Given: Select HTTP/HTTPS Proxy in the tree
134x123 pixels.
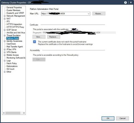Looking at the screenshot, I should click(15, 27).
